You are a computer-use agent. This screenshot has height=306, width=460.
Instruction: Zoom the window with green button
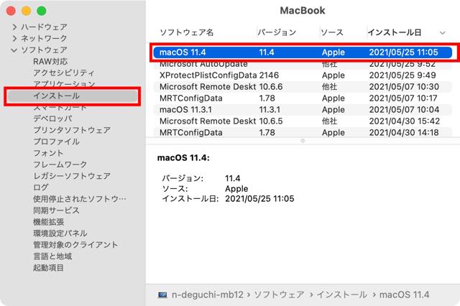pyautogui.click(x=42, y=11)
